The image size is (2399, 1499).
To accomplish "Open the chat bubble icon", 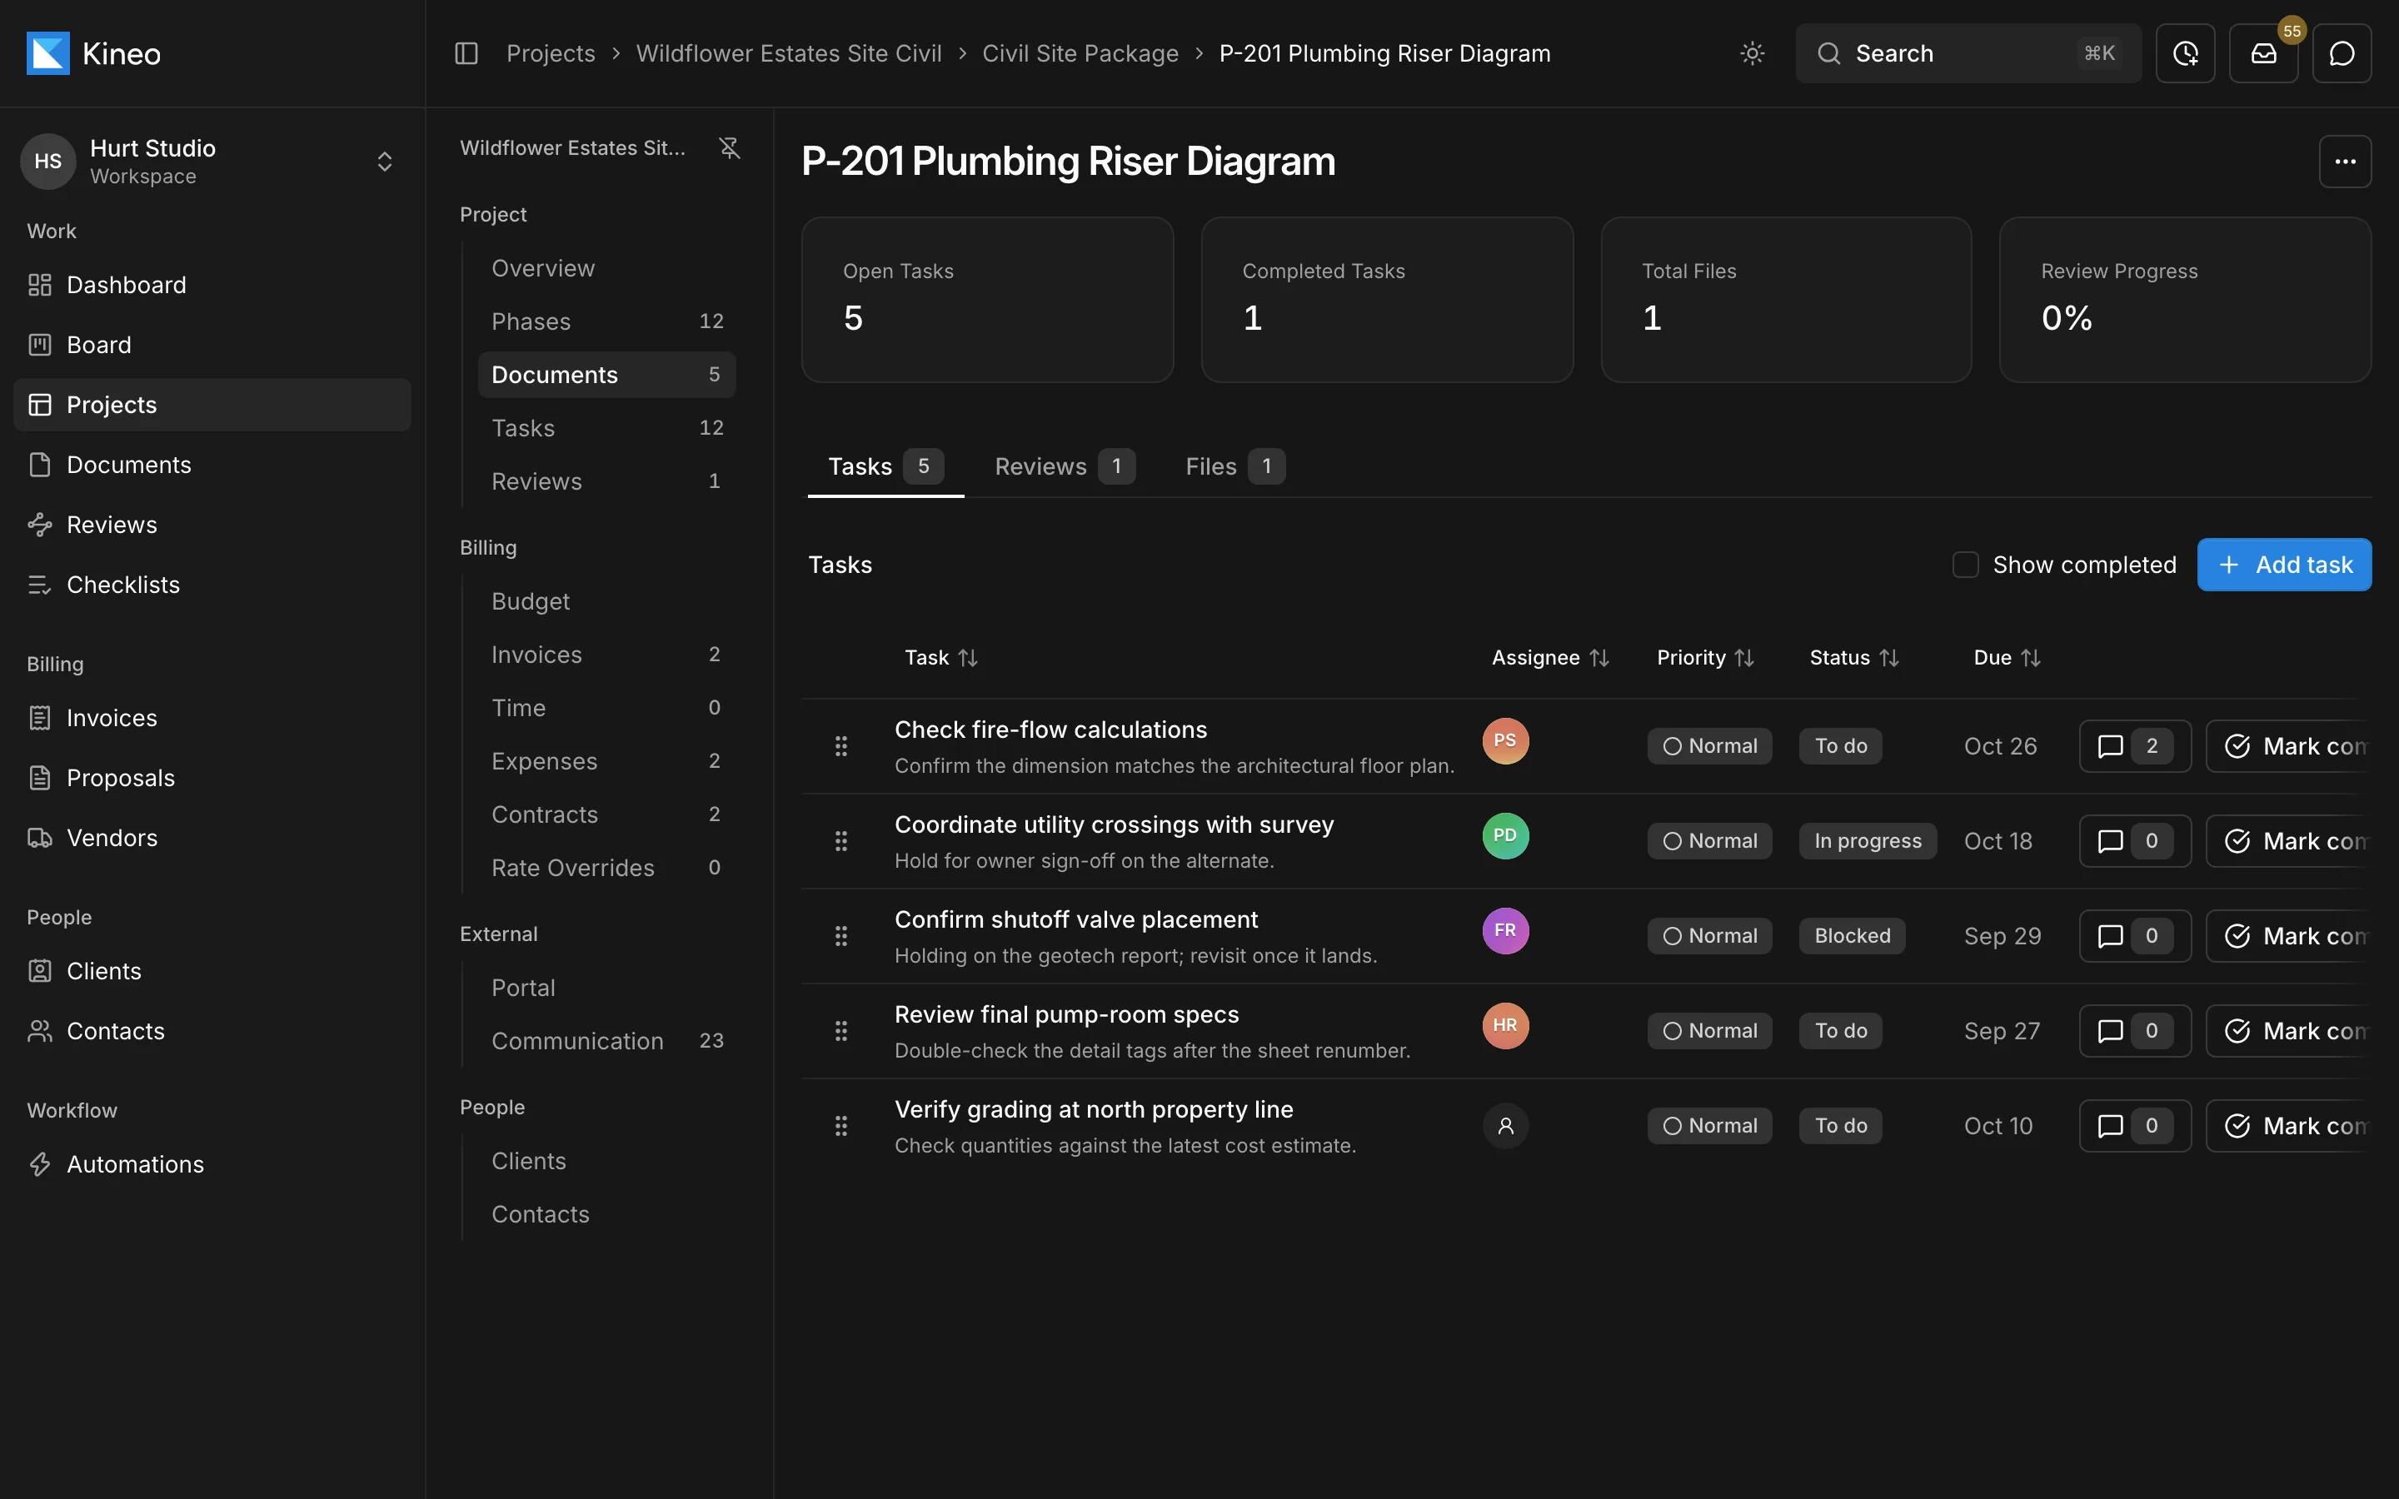I will (2342, 53).
